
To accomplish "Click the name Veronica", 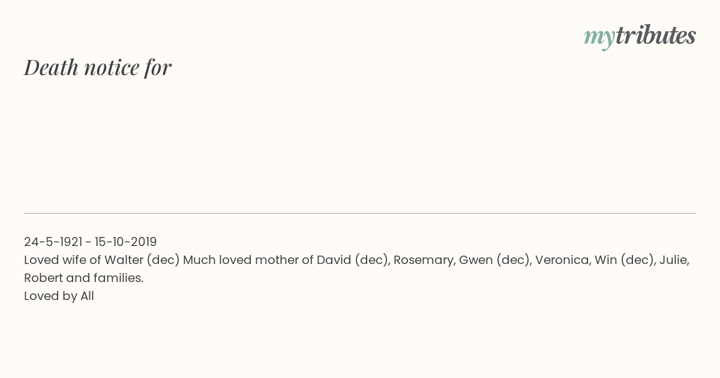I will coord(561,260).
